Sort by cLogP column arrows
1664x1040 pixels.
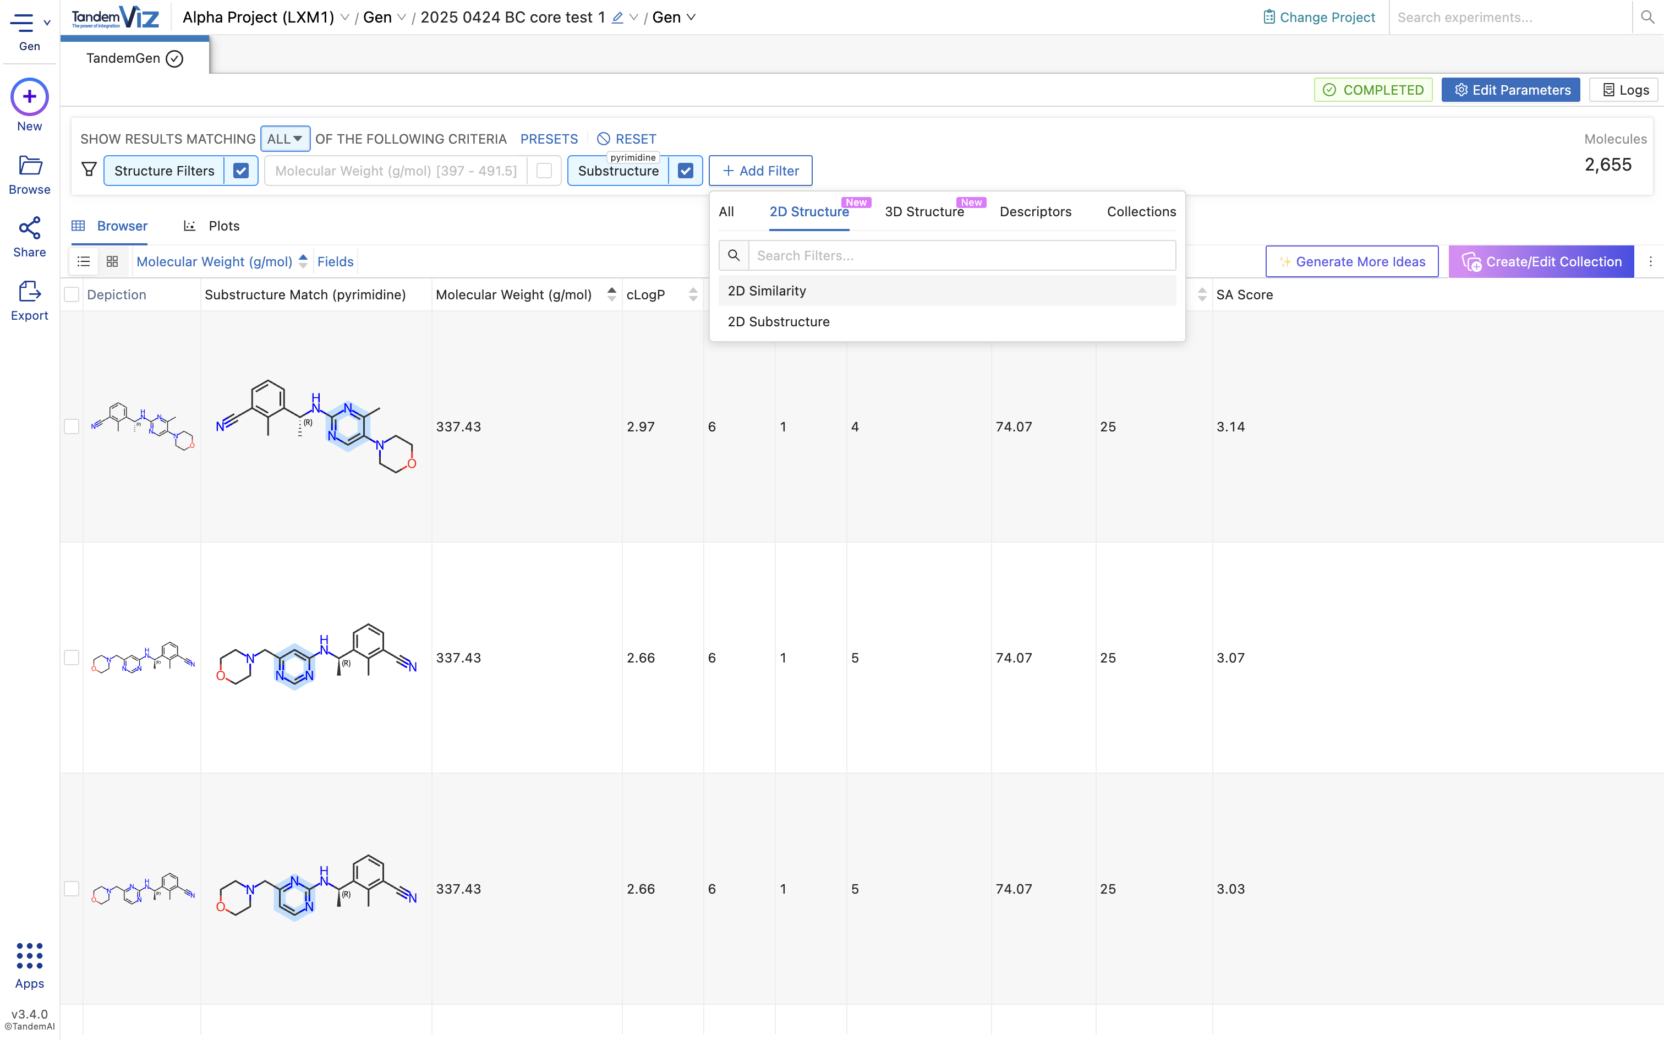pos(692,294)
